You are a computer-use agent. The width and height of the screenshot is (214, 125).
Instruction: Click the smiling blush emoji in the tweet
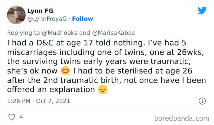[65, 71]
